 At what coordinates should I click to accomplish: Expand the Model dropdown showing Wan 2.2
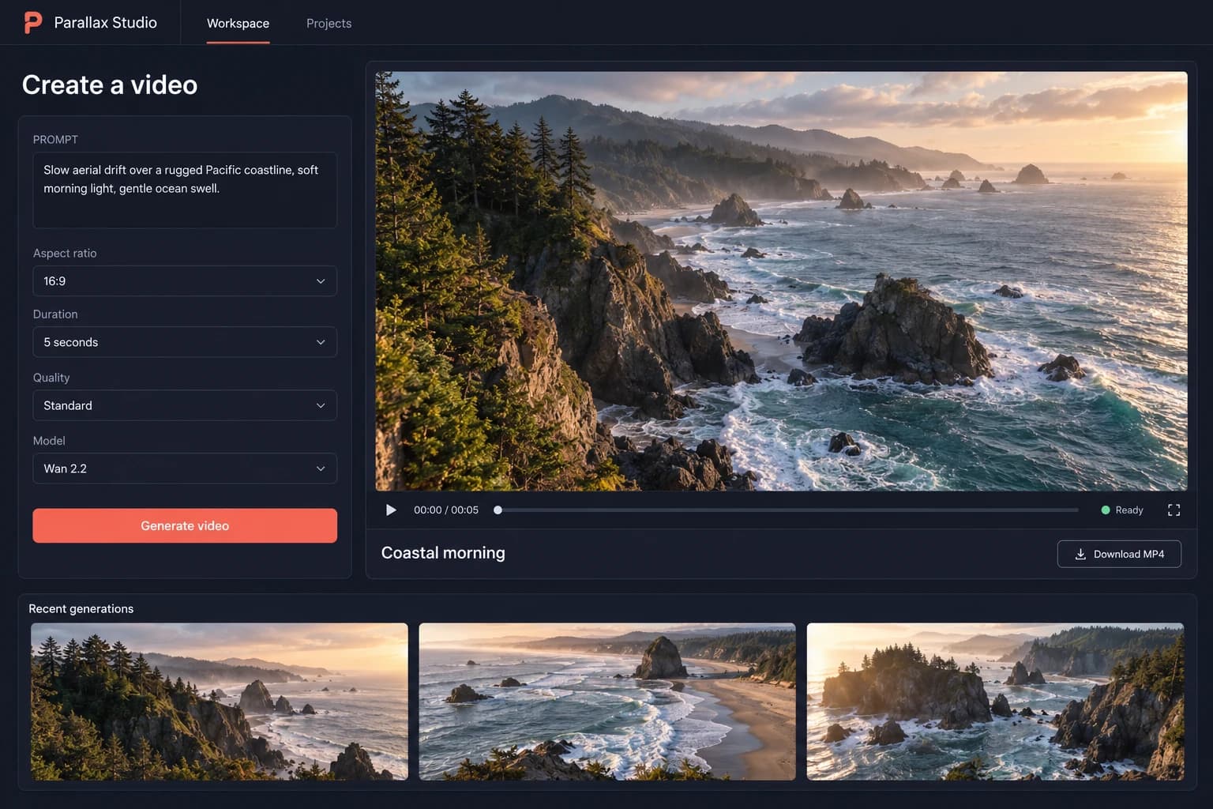(185, 468)
